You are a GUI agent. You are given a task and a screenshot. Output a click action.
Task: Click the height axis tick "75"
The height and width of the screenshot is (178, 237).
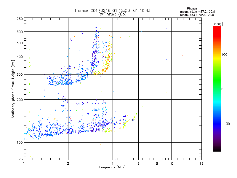pos(21,159)
